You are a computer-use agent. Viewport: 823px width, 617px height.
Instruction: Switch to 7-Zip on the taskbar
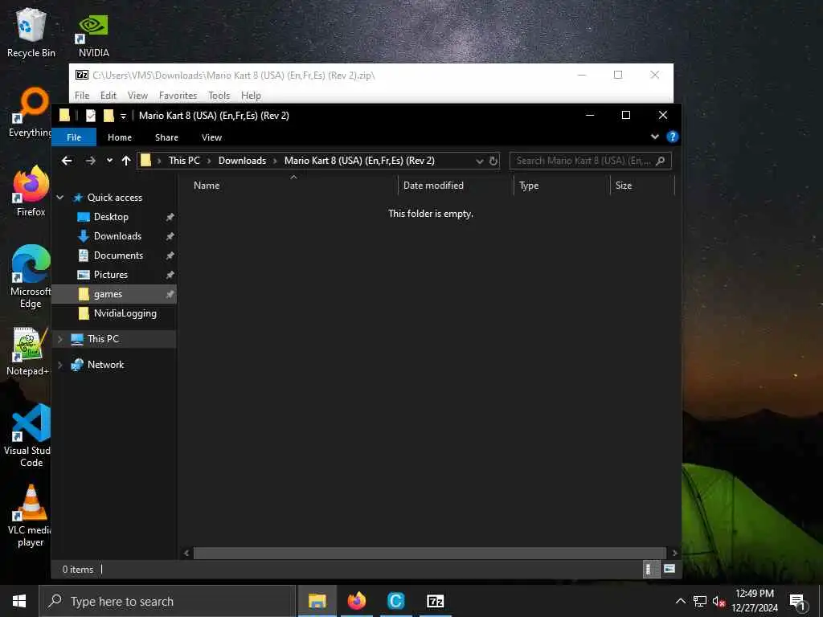(435, 601)
